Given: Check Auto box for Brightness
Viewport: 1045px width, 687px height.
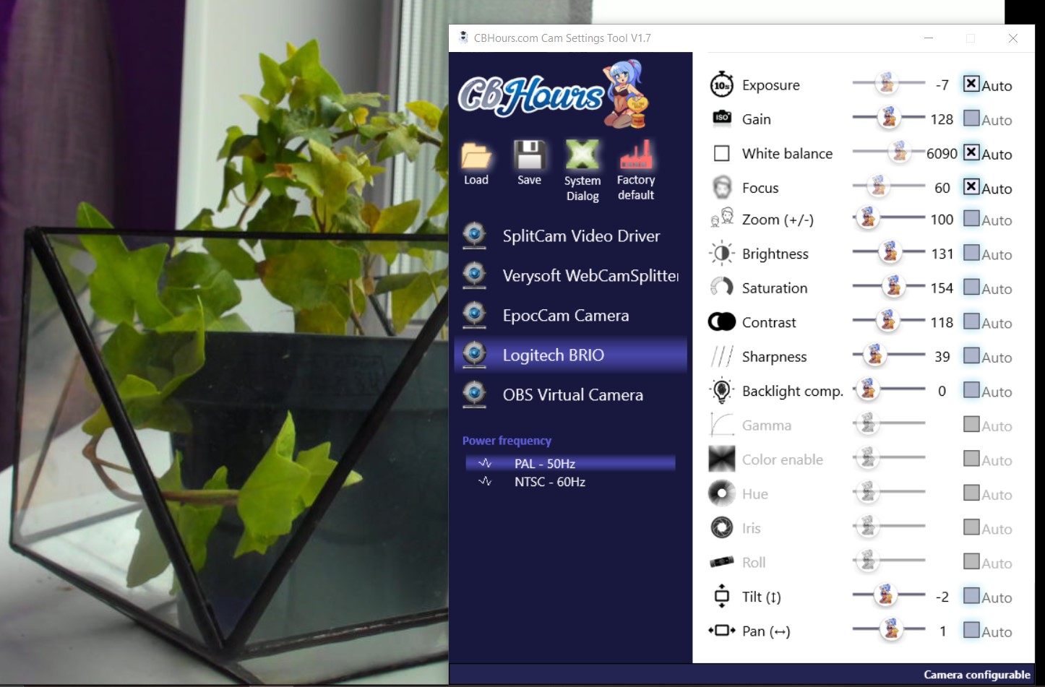Looking at the screenshot, I should (x=971, y=253).
